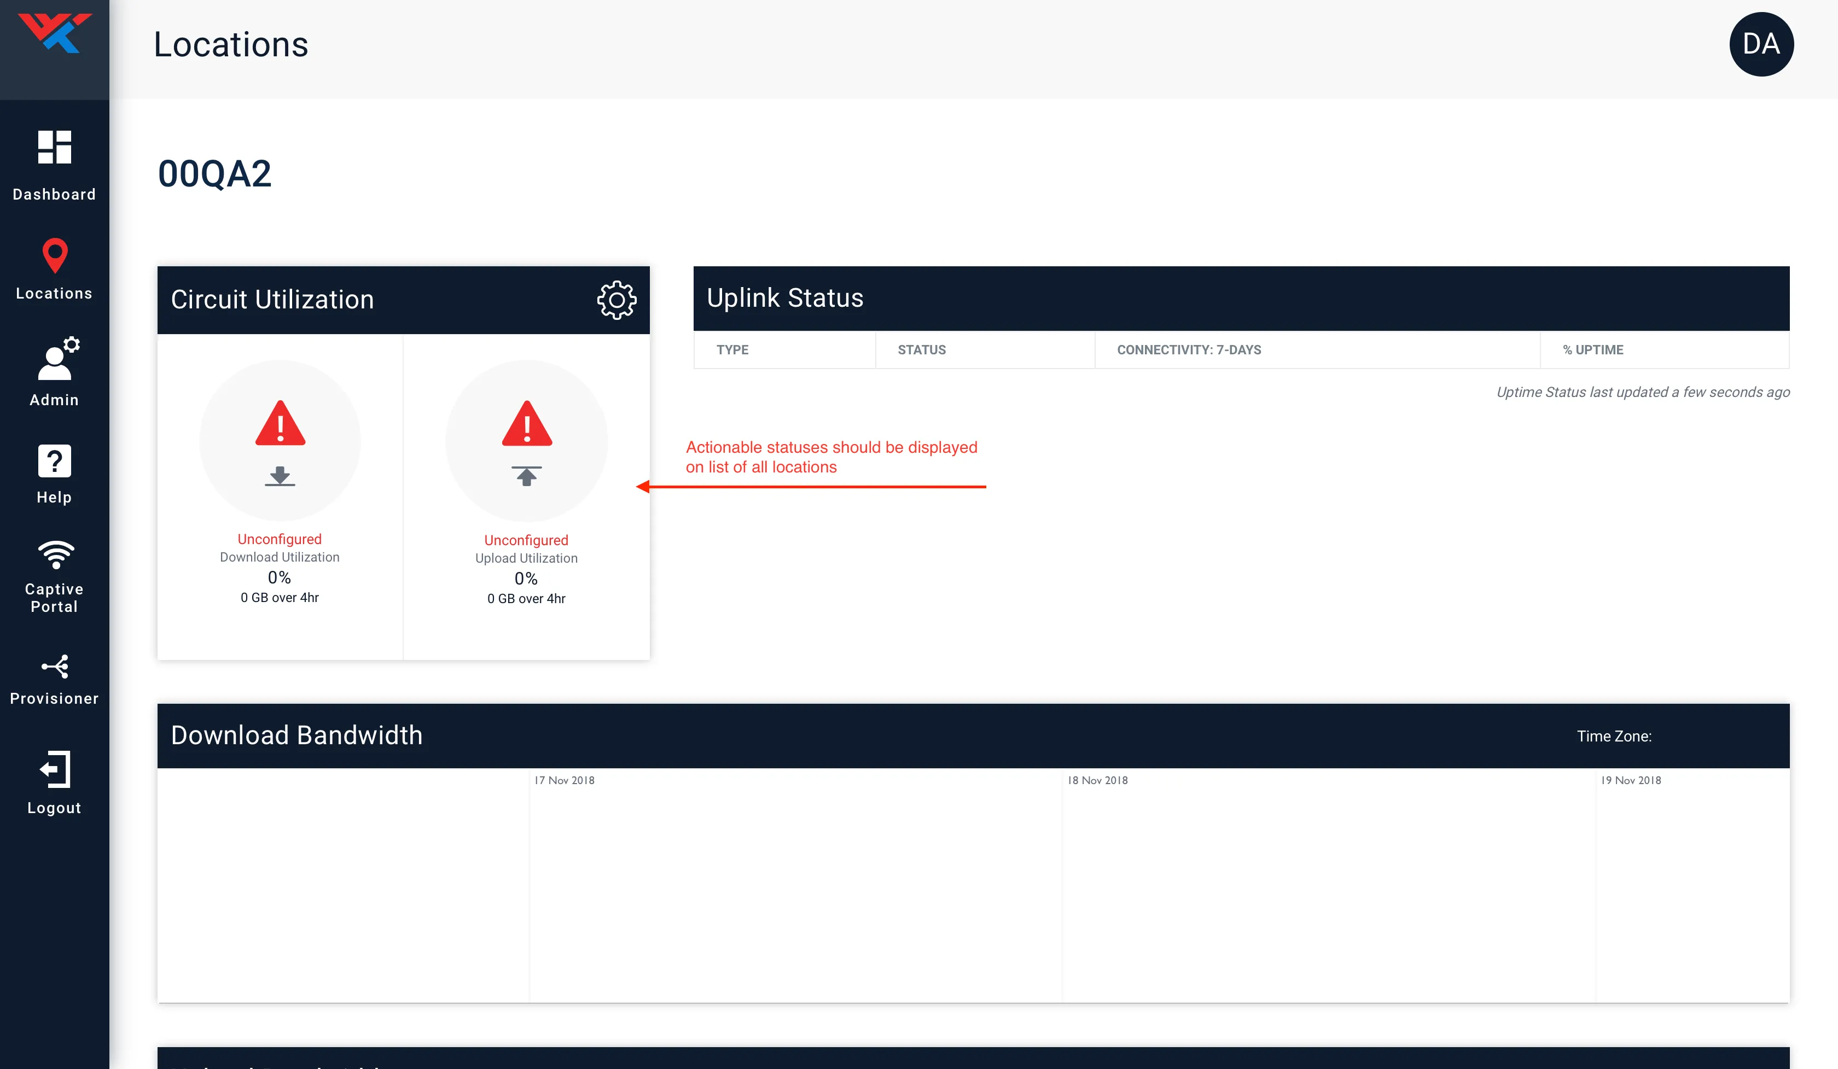The width and height of the screenshot is (1838, 1069).
Task: Open Captive Portal wifi icon
Action: 55,555
